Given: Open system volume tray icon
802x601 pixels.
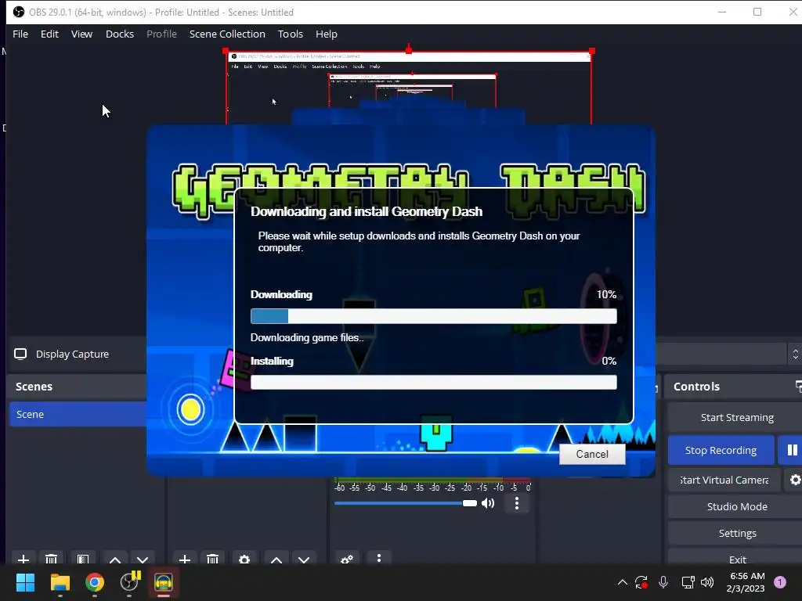Looking at the screenshot, I should click(707, 582).
